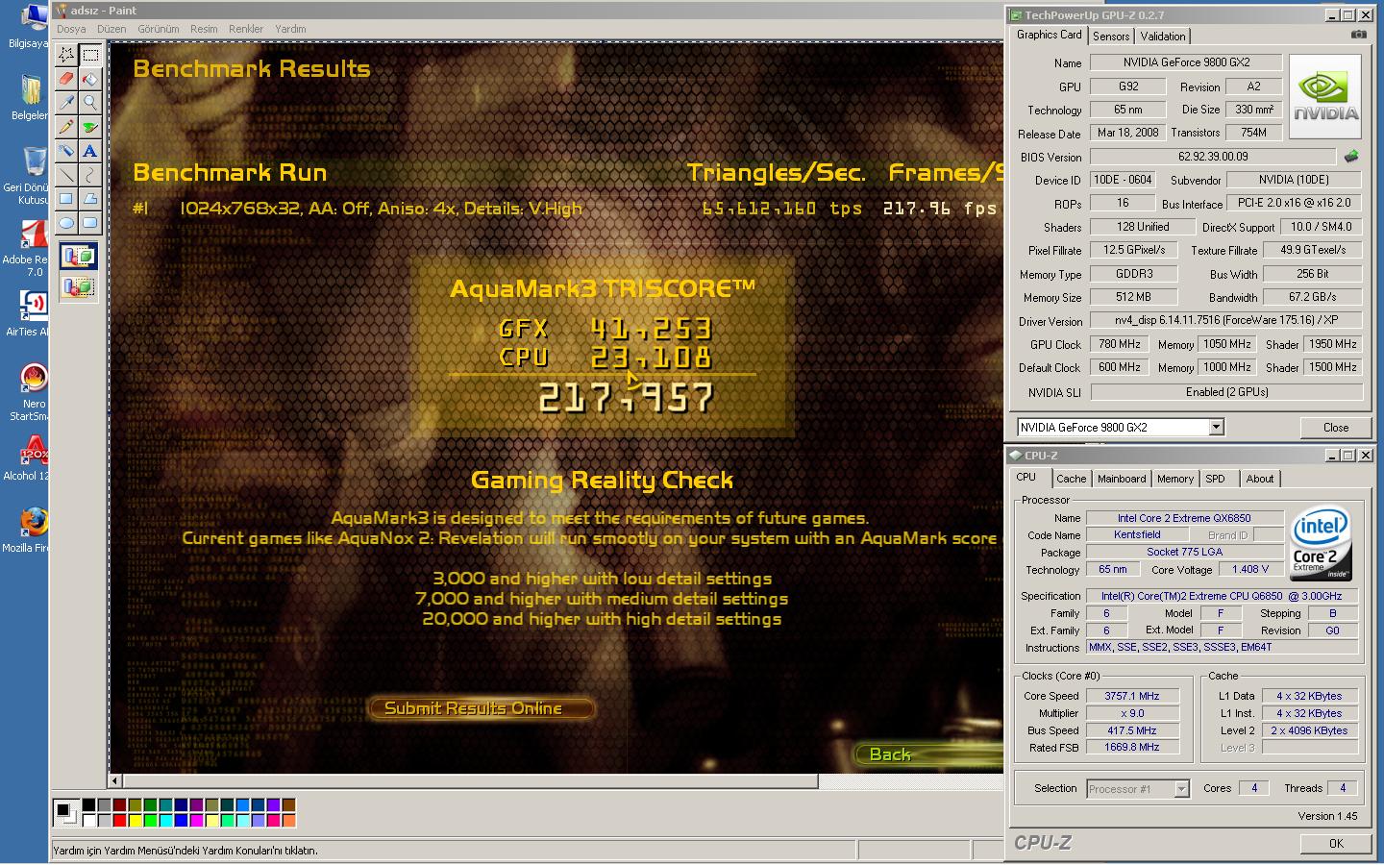
Task: Open the Resim menu in Paint
Action: tap(204, 29)
